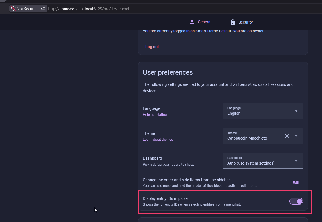Click the General person icon

(192, 22)
